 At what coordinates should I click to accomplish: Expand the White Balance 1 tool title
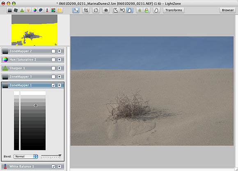(22, 166)
